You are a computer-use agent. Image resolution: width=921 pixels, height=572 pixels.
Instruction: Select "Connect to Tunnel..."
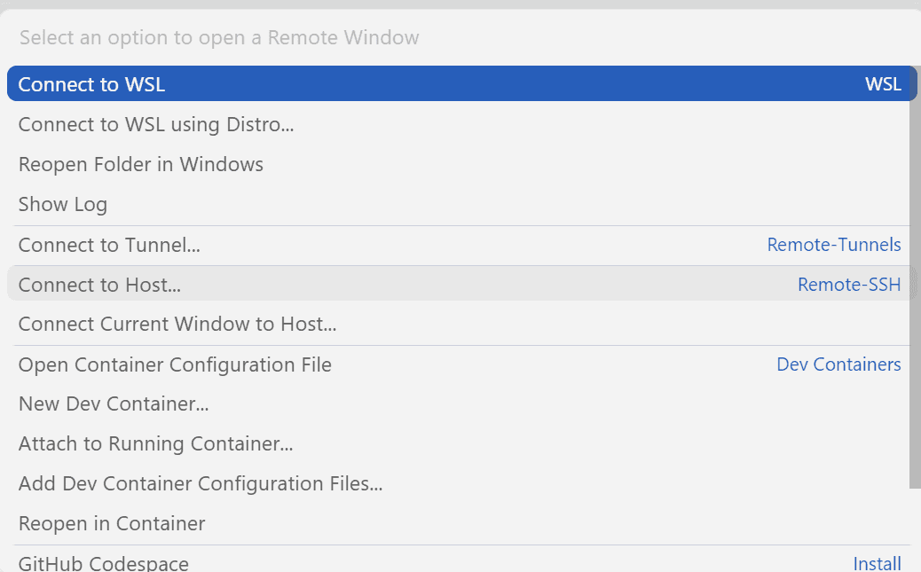coord(108,245)
